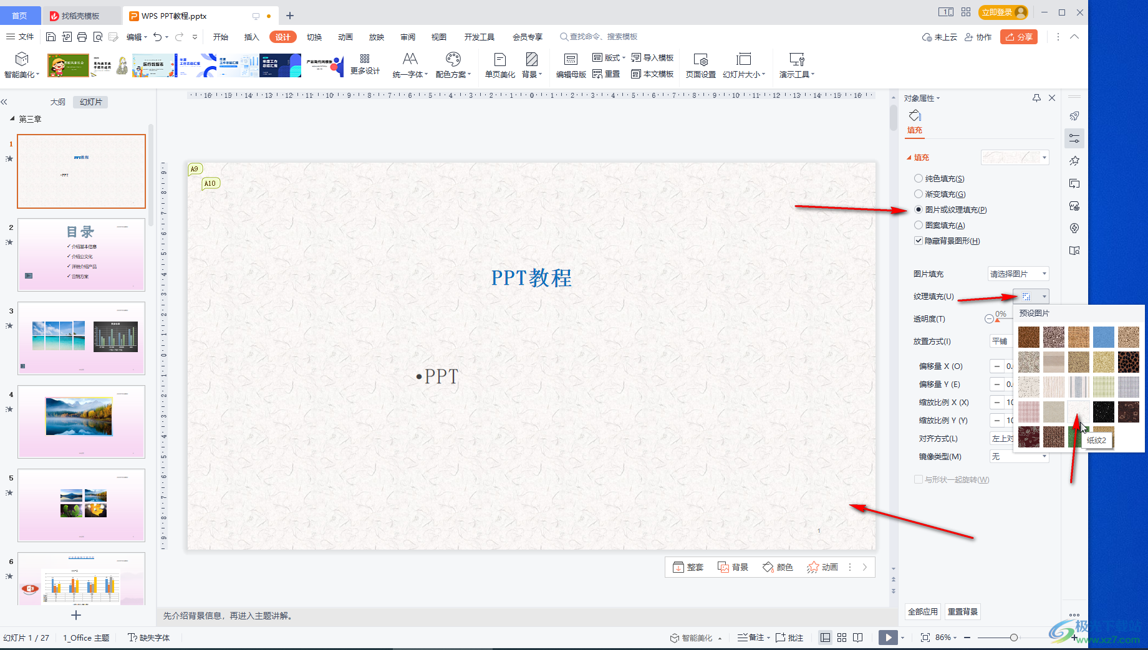The image size is (1148, 650).
Task: Open the 文件 menu
Action: [20, 37]
